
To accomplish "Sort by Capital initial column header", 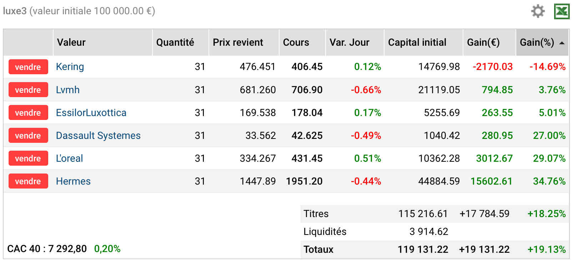I will (x=423, y=42).
